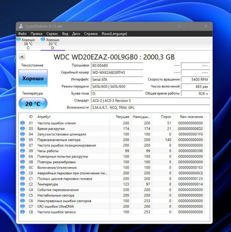Click the raw value 000000000014
The height and width of the screenshot is (232, 231).
(x=191, y=184)
